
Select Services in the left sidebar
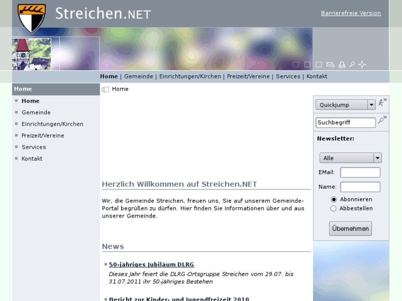point(34,147)
